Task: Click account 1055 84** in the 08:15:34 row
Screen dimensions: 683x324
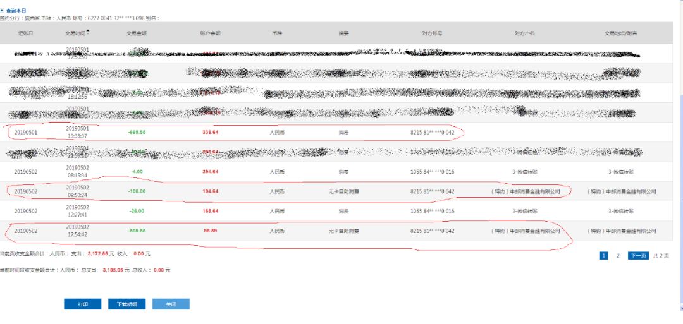Action: pos(432,171)
